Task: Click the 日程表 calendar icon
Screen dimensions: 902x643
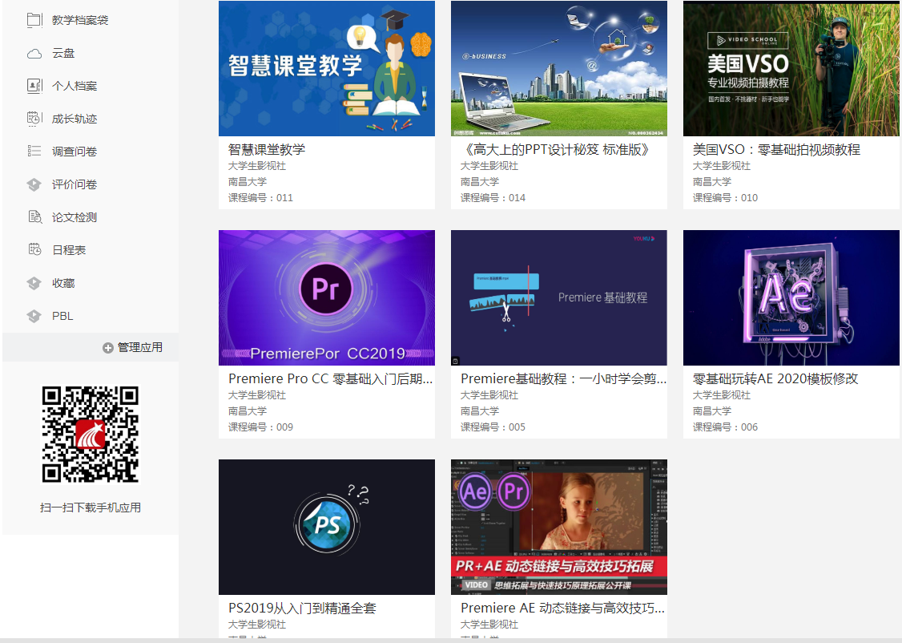Action: point(34,250)
